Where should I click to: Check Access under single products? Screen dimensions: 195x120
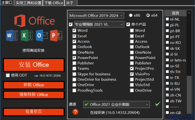click(x=132, y=41)
